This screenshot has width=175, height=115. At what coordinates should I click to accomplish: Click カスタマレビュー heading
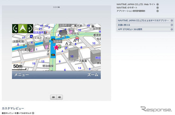(x=13, y=108)
